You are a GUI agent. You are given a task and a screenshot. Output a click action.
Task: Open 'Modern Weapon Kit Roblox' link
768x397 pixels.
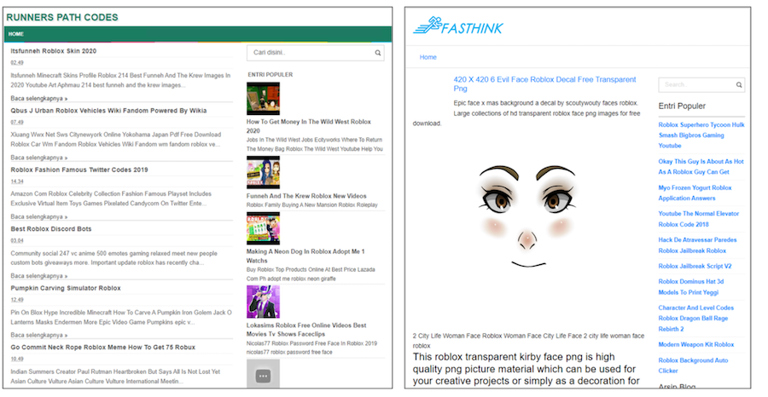coord(696,345)
